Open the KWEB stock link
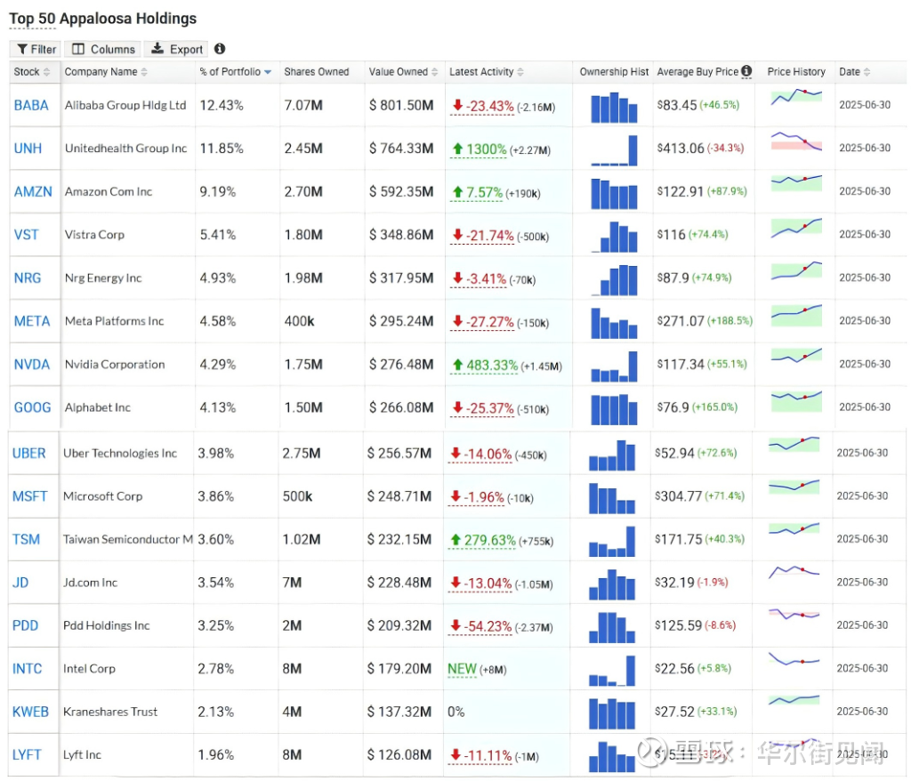 point(31,712)
